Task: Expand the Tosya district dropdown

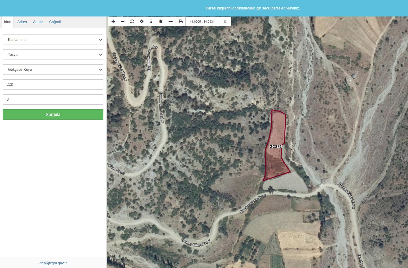Action: coord(53,55)
